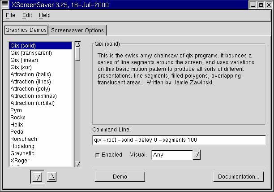Click in the Command Line text field
The width and height of the screenshot is (274, 192).
click(179, 140)
